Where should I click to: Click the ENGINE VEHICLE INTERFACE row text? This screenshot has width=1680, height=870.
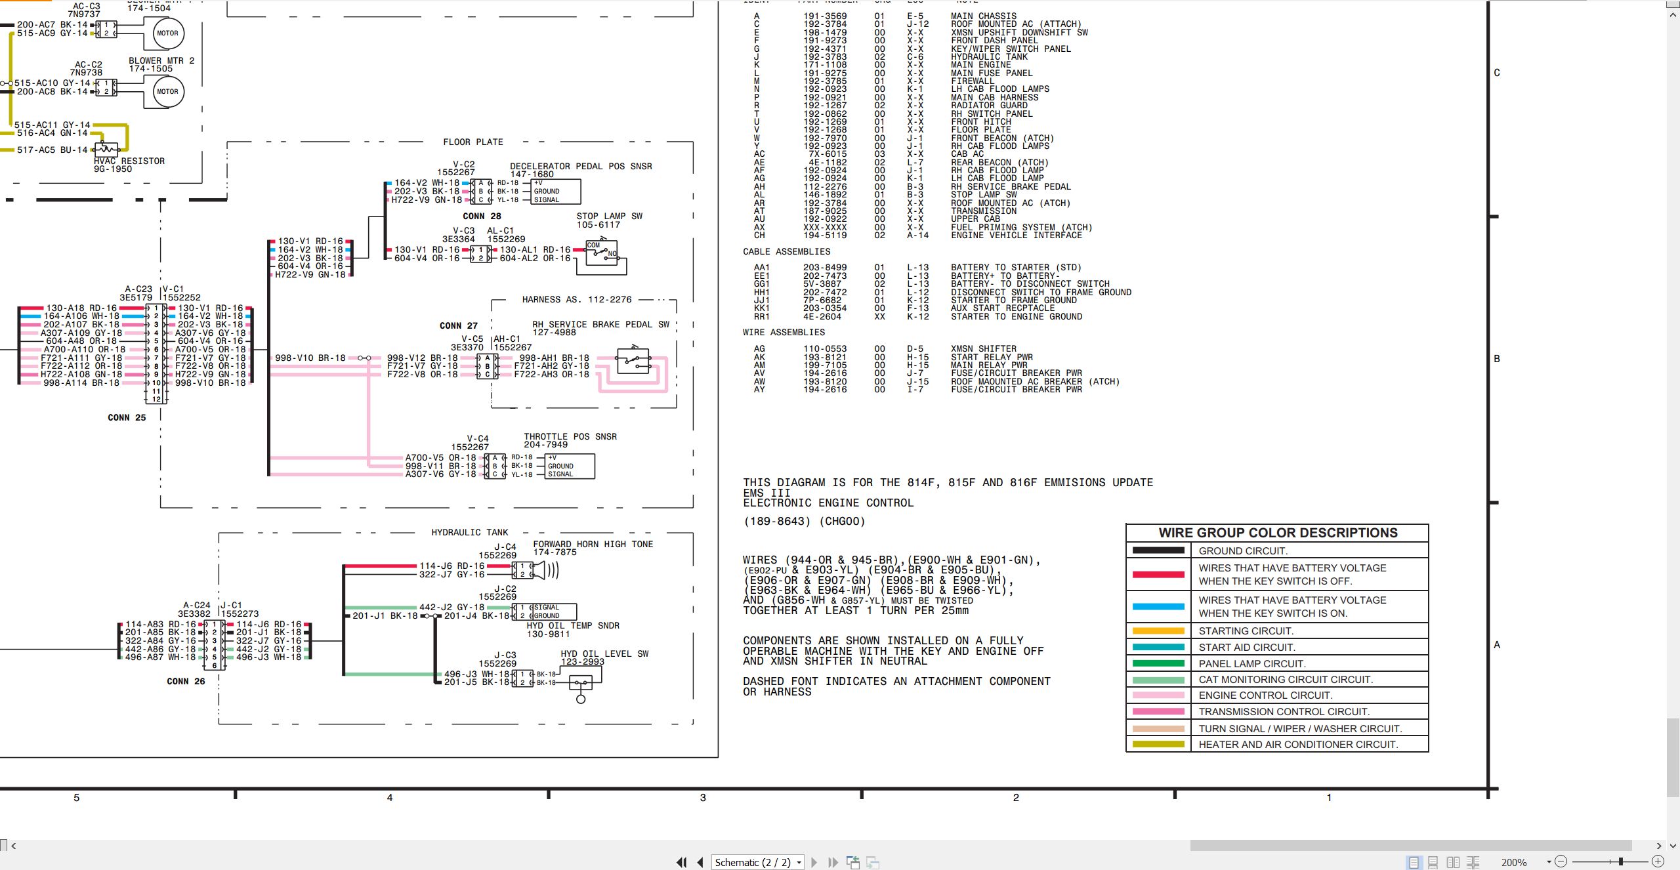(1017, 235)
